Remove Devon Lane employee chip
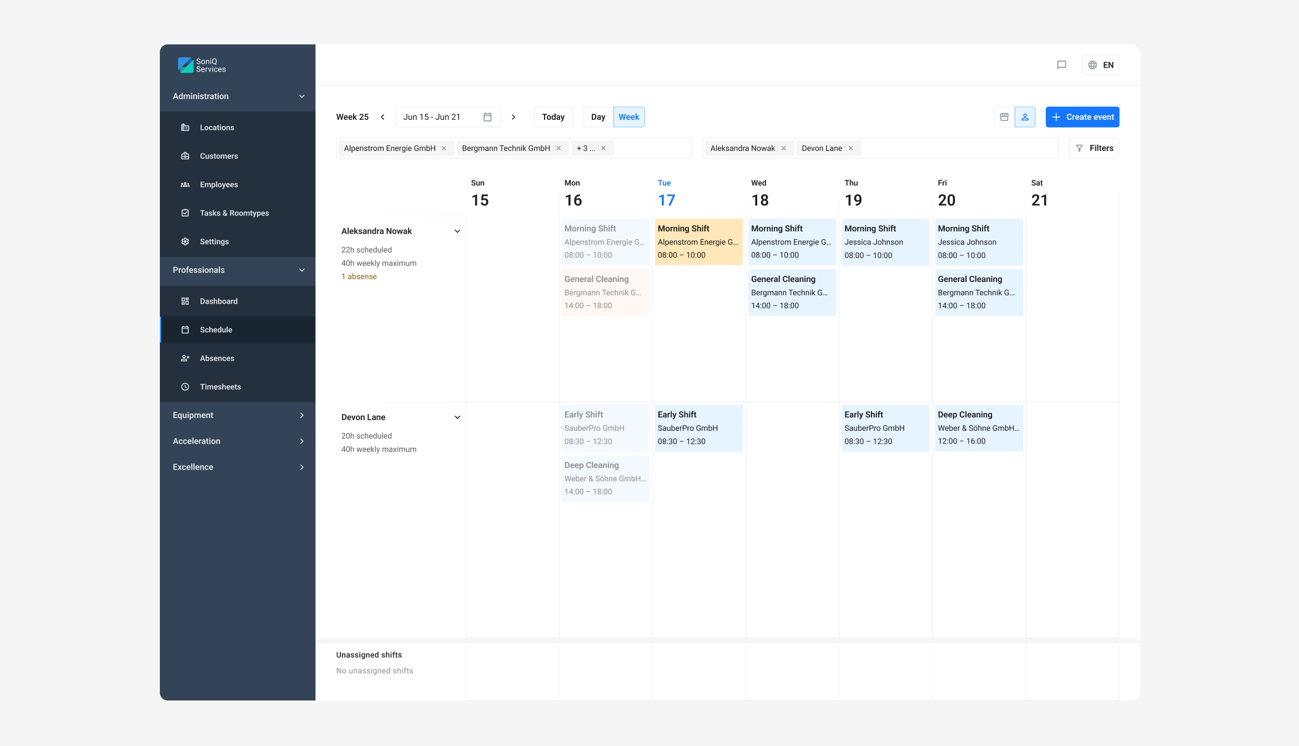Image resolution: width=1299 pixels, height=746 pixels. click(x=850, y=148)
